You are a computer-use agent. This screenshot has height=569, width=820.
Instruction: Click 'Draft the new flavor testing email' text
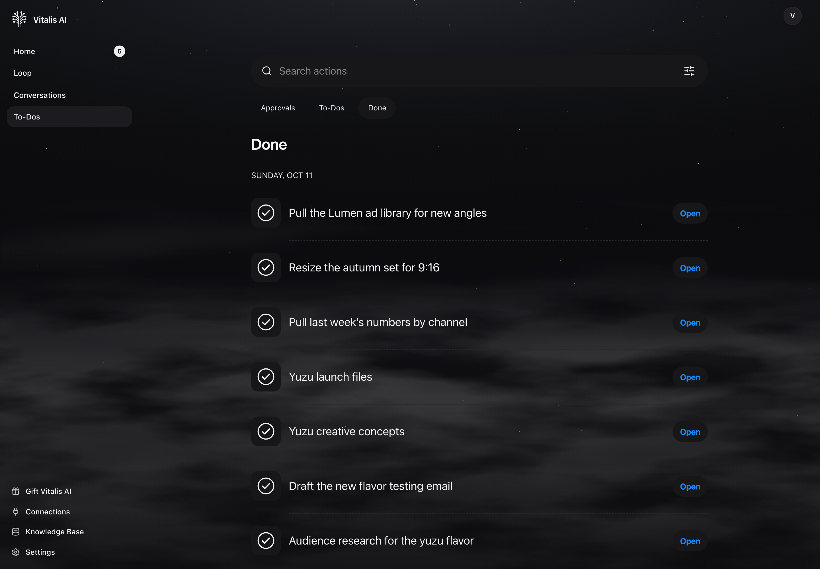point(370,486)
